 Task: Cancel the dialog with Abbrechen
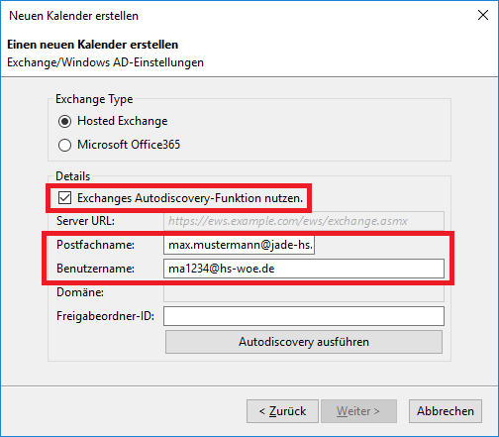click(446, 411)
